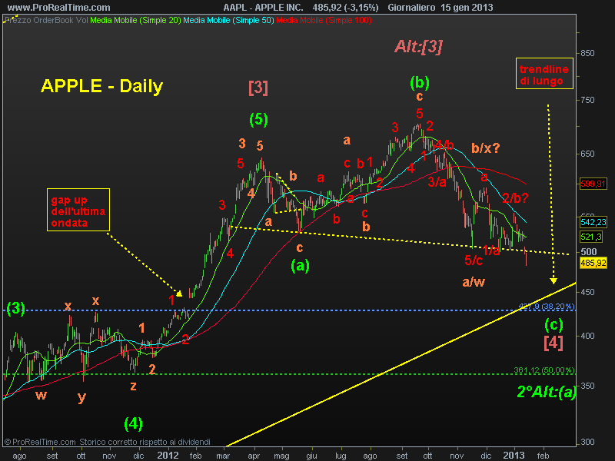Select the b/x? wave annotation
The width and height of the screenshot is (615, 461).
tap(486, 148)
